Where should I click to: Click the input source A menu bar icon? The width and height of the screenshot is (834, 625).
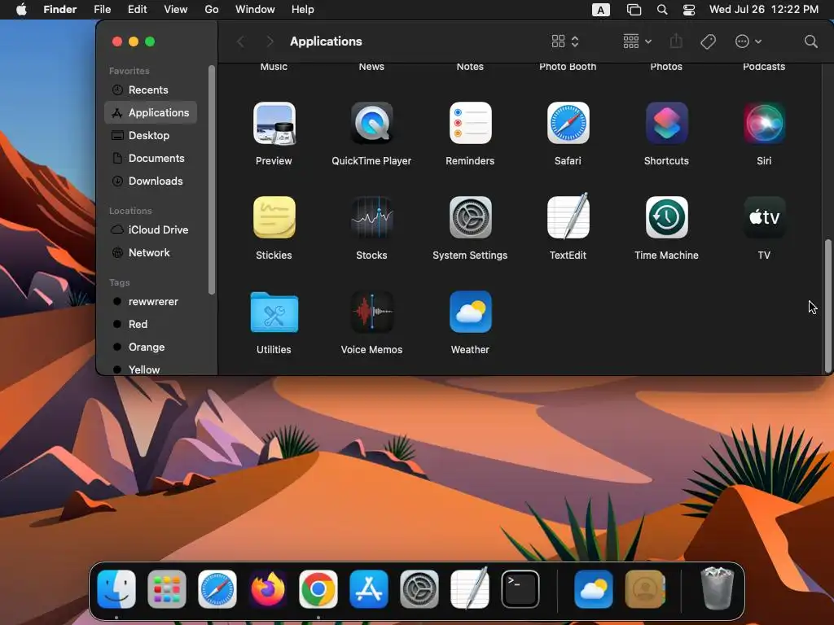pyautogui.click(x=600, y=10)
